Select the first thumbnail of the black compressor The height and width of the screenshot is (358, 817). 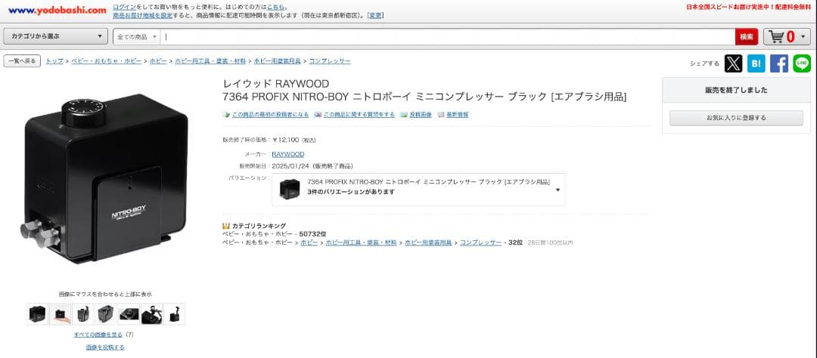(38, 313)
